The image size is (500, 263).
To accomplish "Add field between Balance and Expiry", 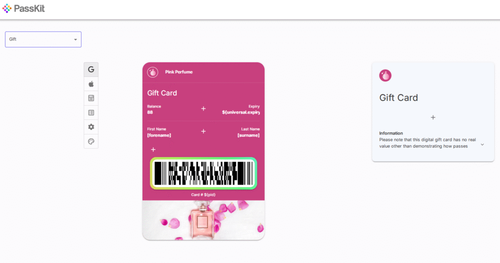I will [x=204, y=109].
